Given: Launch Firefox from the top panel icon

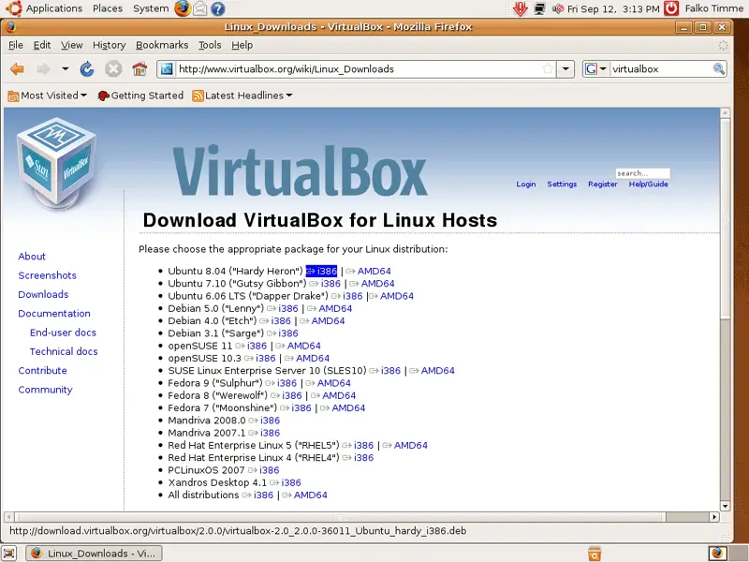Looking at the screenshot, I should coord(182,8).
